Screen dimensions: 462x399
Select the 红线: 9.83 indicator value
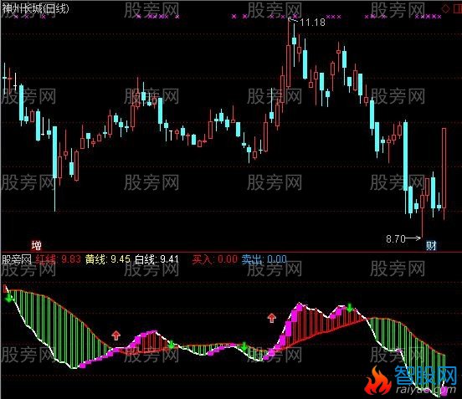(58, 259)
